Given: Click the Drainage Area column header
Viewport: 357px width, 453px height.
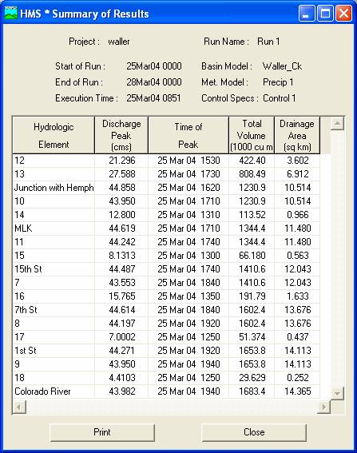Looking at the screenshot, I should point(297,135).
